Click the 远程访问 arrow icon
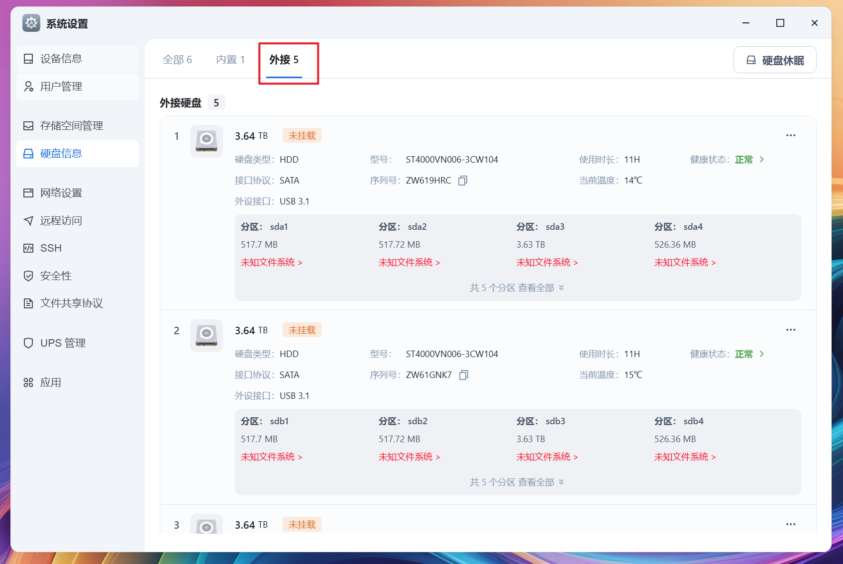 pos(28,221)
